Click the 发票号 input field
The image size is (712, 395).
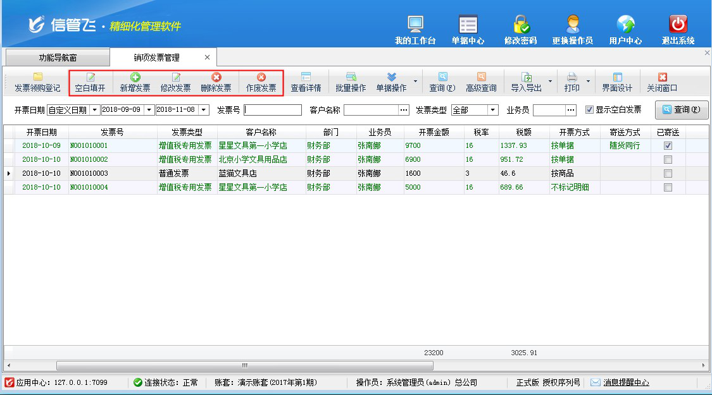[273, 110]
